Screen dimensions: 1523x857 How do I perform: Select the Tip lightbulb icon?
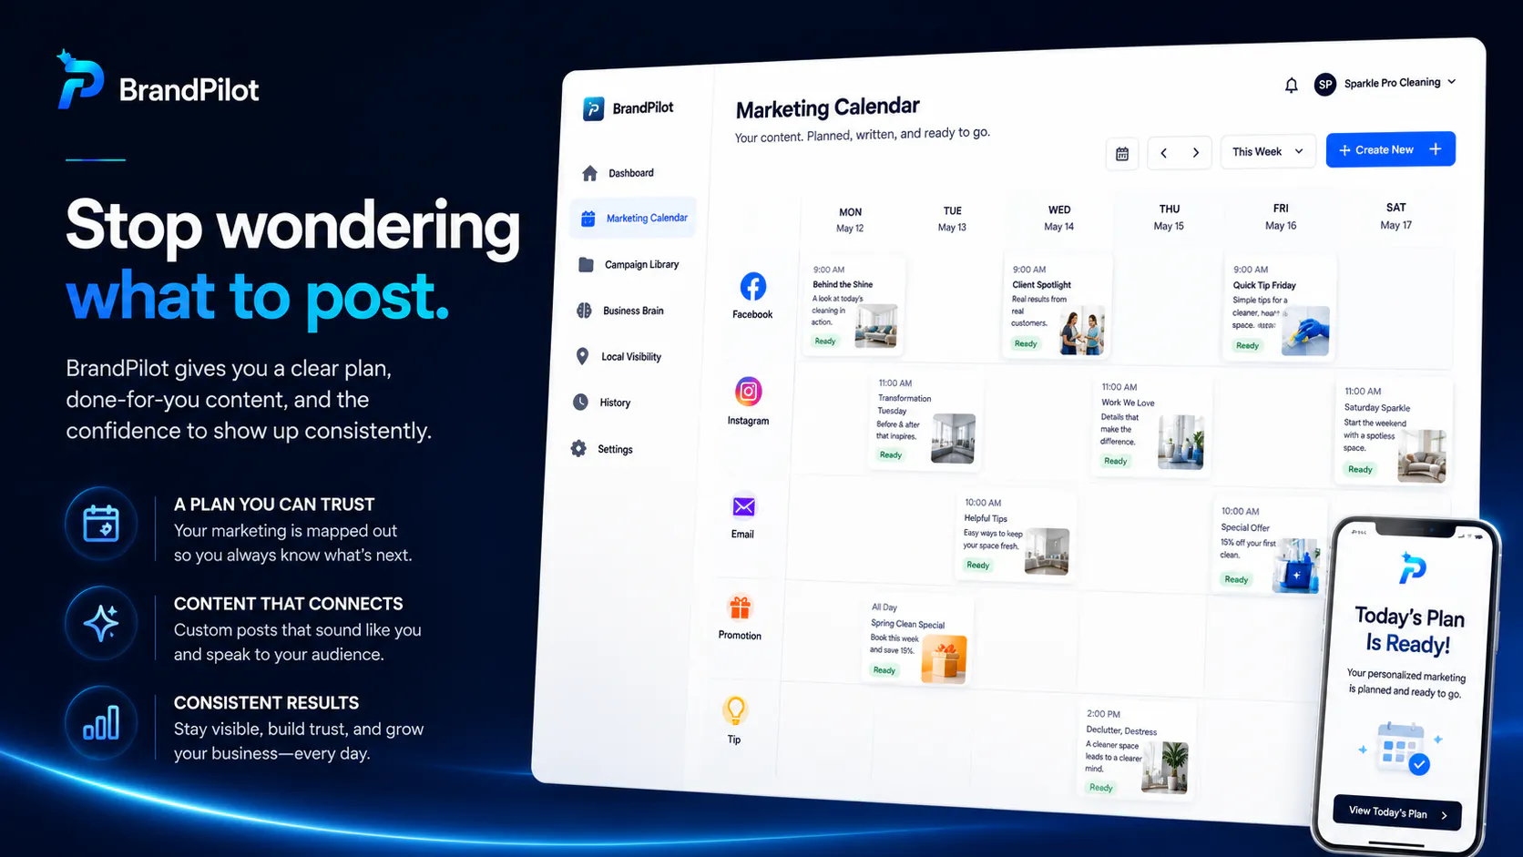pos(735,710)
